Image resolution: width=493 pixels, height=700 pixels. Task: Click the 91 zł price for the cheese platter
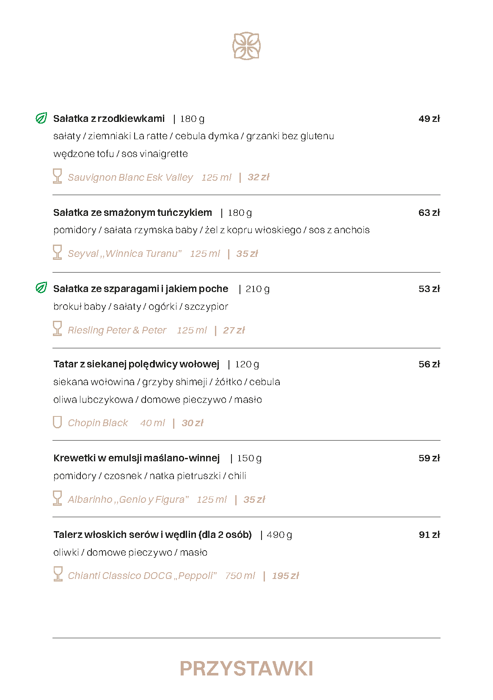pyautogui.click(x=429, y=535)
